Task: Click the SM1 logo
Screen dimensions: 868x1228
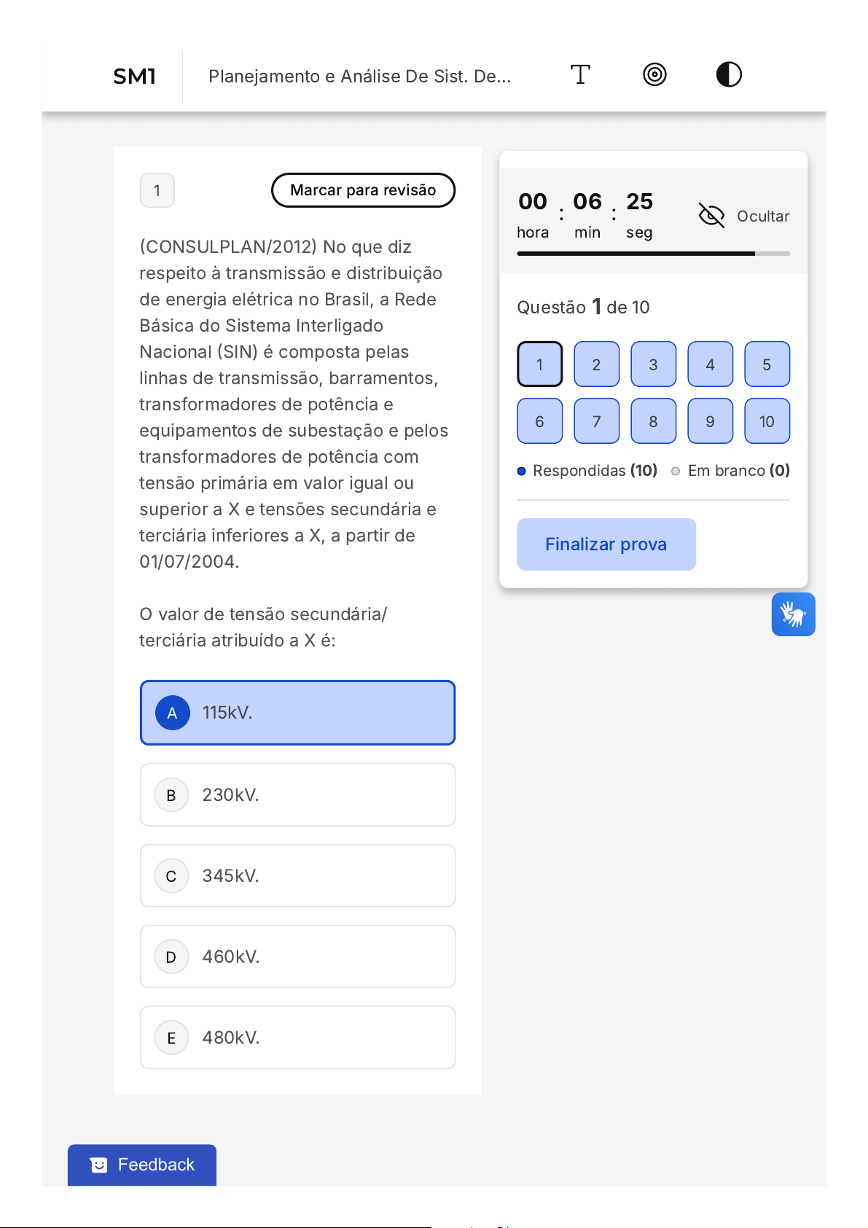Action: (135, 77)
